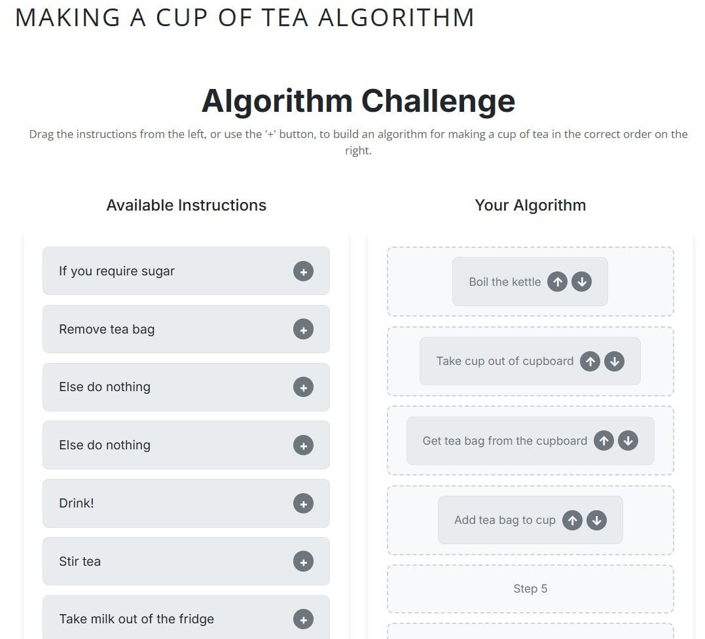Move "Get tea bag from the cupboard" up

(603, 440)
